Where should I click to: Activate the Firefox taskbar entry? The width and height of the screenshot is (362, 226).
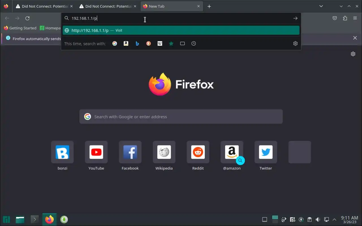click(49, 220)
